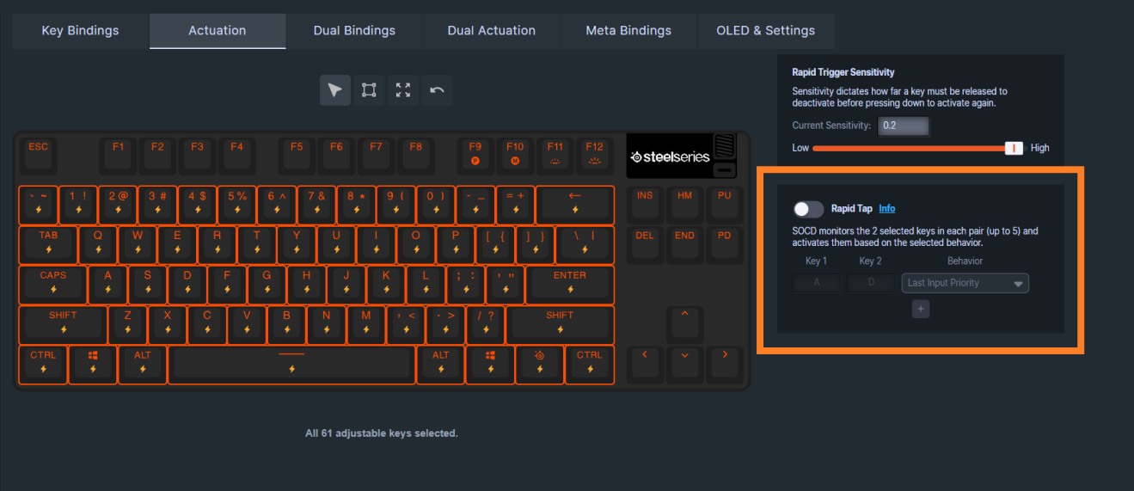Viewport: 1134px width, 491px height.
Task: Select the arrow pointer selection tool
Action: pyautogui.click(x=335, y=90)
